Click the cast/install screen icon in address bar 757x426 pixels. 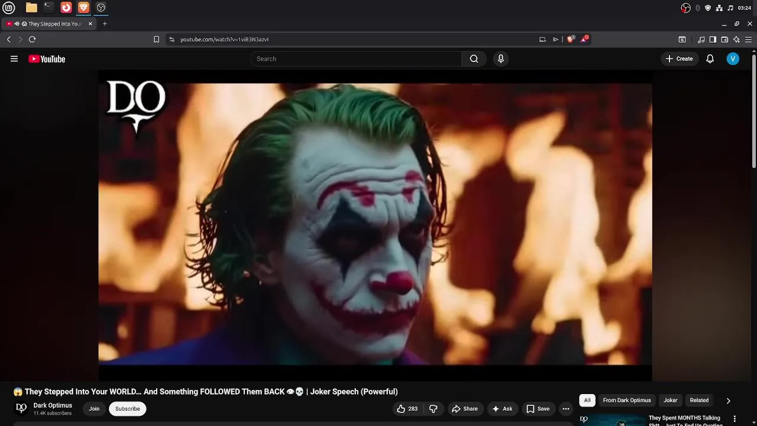[542, 39]
